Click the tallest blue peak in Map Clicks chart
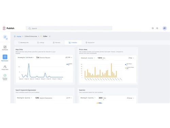 29,64
